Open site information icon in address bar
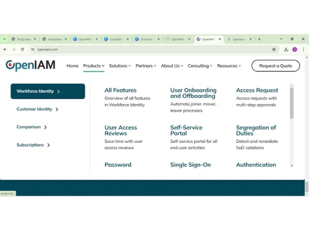Viewport: 309px width, 231px height. tap(33, 49)
